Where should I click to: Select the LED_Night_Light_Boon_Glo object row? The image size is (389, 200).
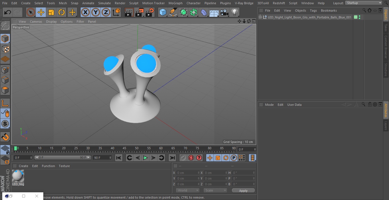click(x=310, y=17)
